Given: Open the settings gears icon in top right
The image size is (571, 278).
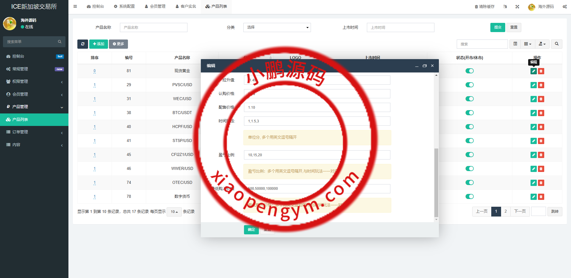Looking at the screenshot, I should [x=564, y=7].
